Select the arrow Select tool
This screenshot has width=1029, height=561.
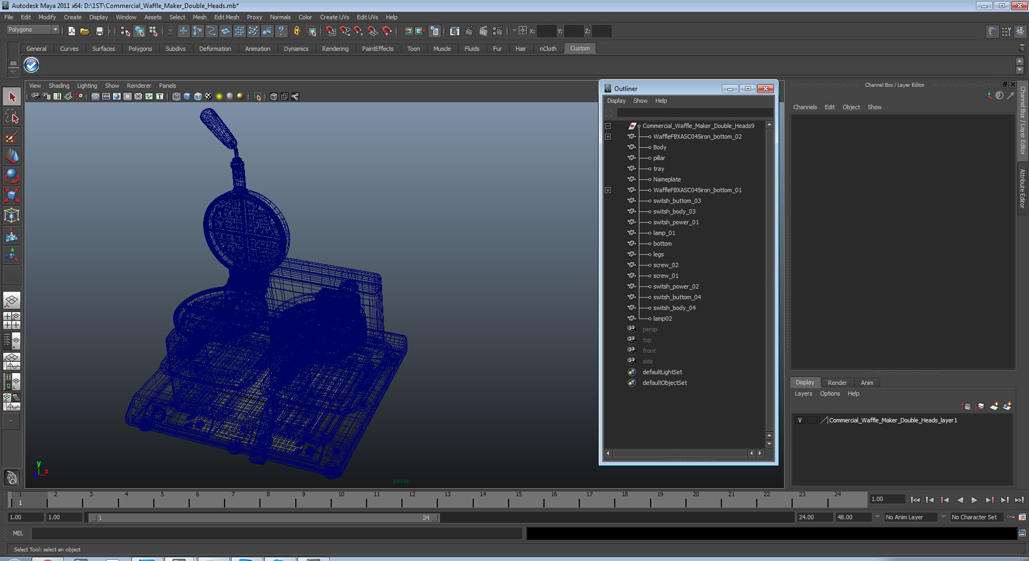(12, 97)
